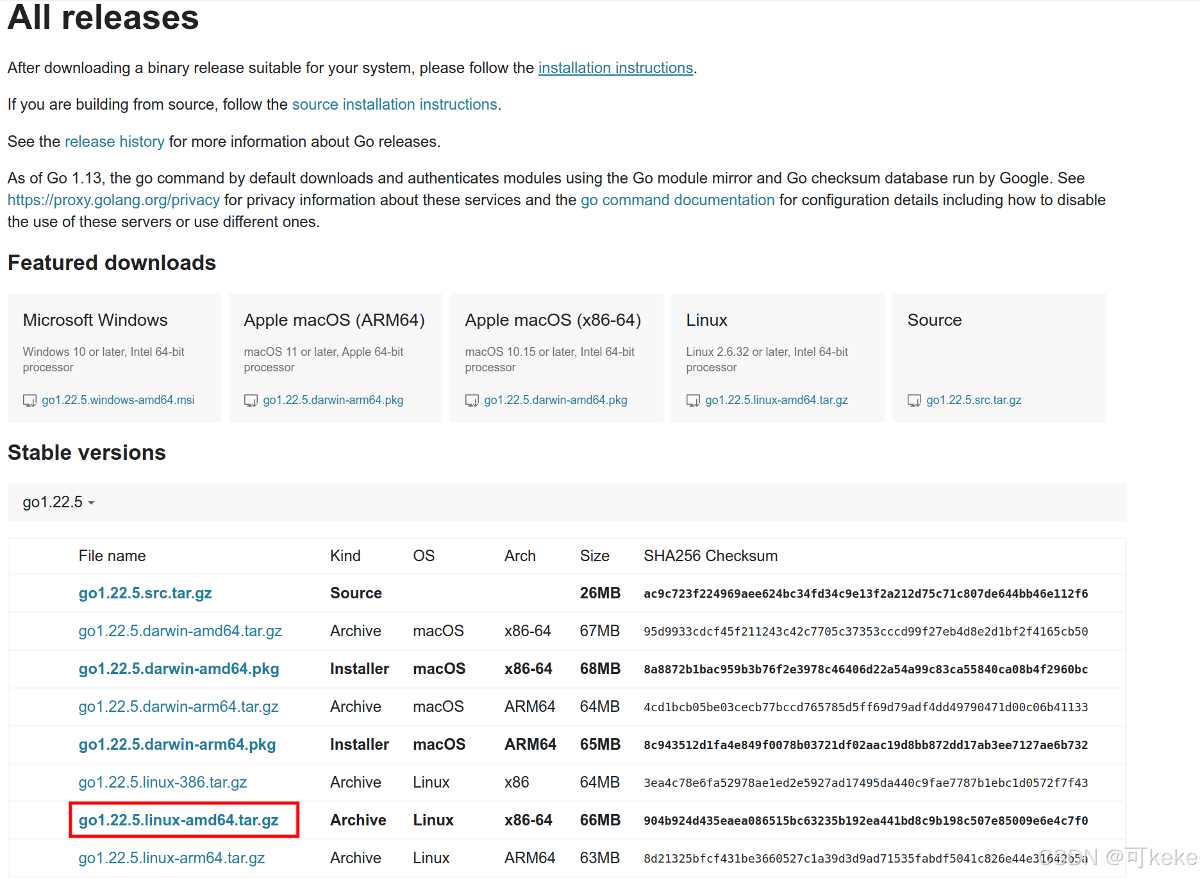Viewport: 1200px width, 878px height.
Task: Click go1.22.5.linux-amd64.tar.gz in the table
Action: pyautogui.click(x=179, y=820)
